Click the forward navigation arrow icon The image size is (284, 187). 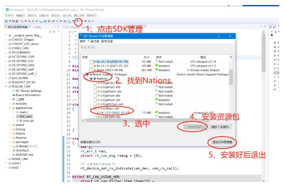click(89, 21)
